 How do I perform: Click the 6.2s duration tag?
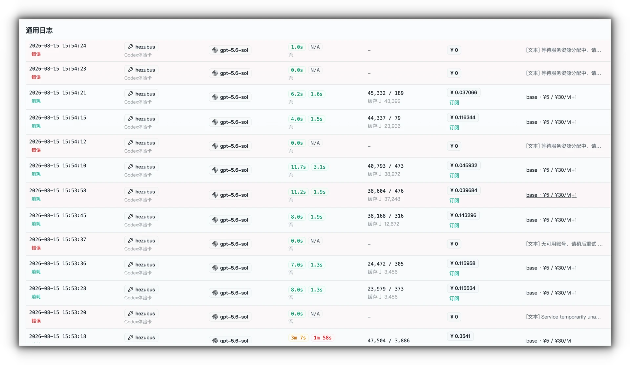coord(297,94)
